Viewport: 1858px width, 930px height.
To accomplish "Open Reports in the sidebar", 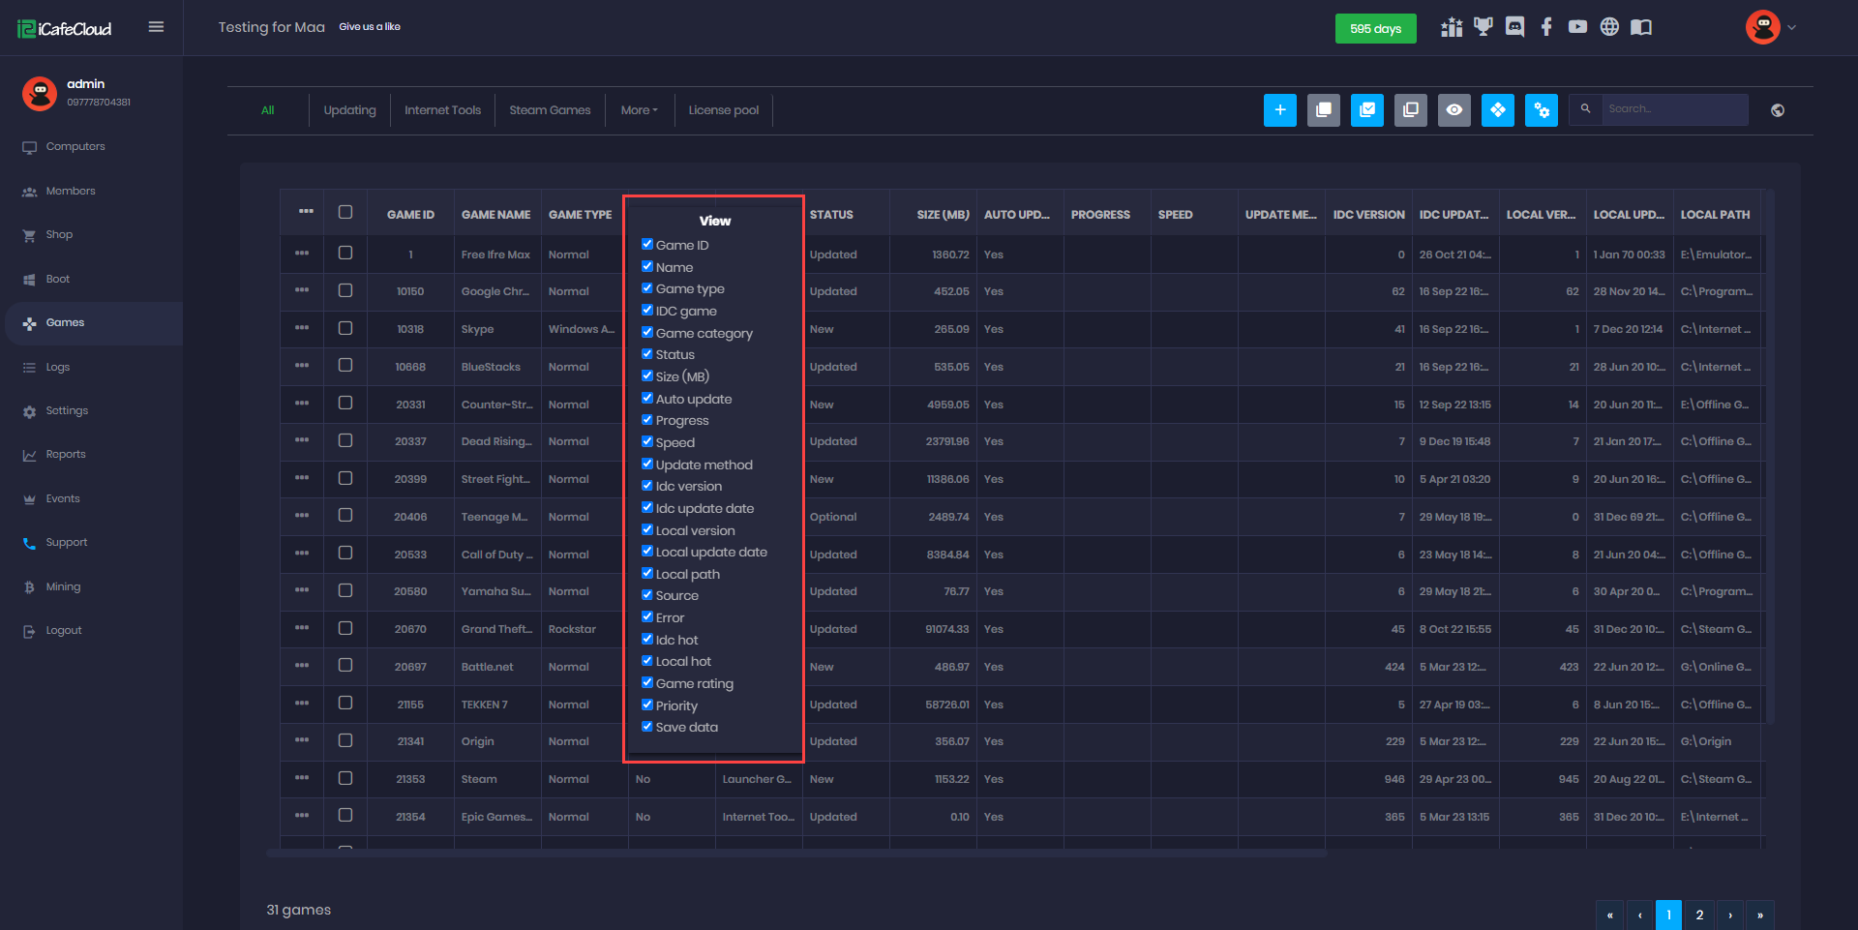I will click(x=66, y=455).
